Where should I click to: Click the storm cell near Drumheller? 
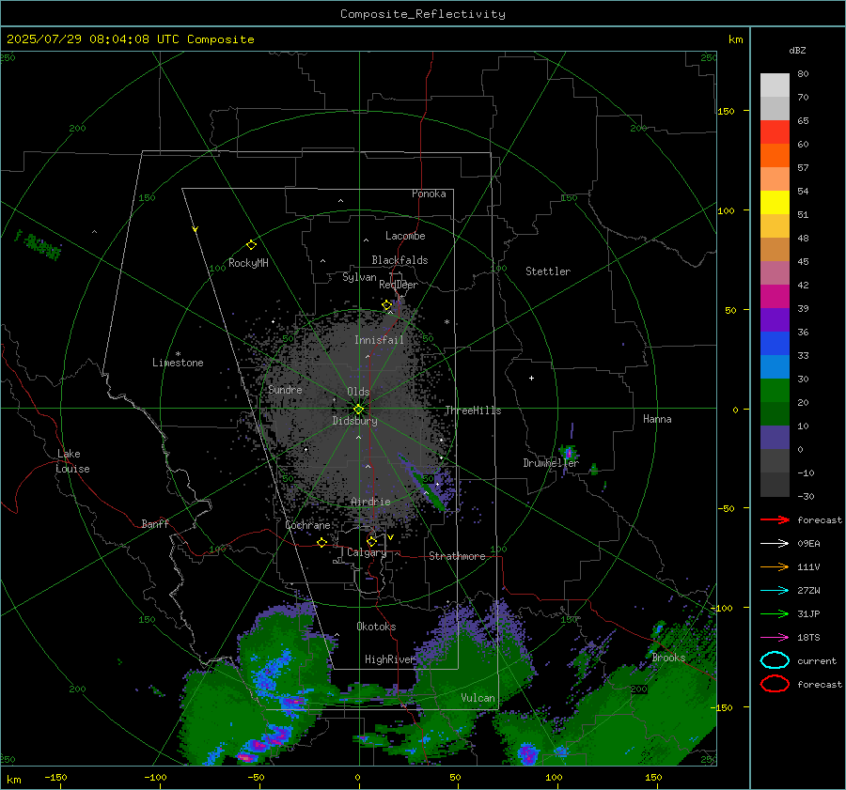(568, 453)
